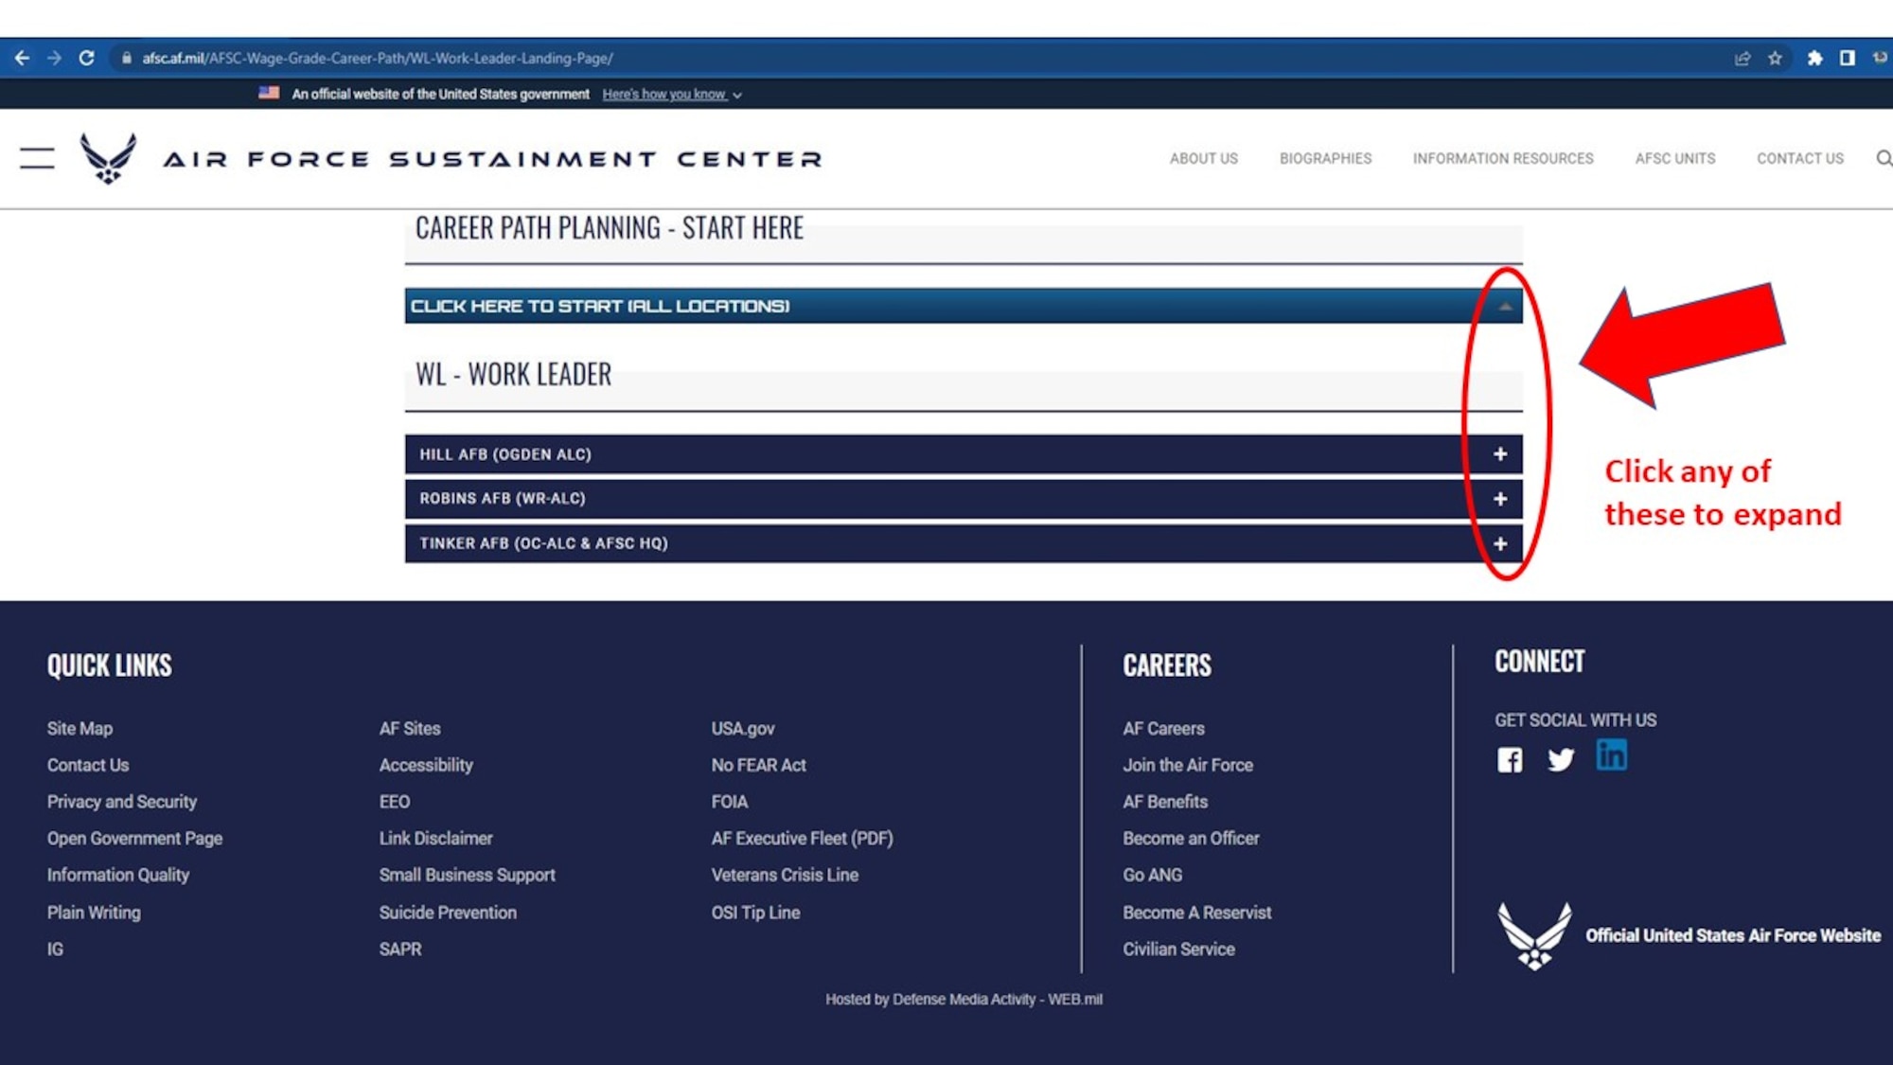Open the Suicide Prevention link
The image size is (1893, 1065).
pos(448,913)
